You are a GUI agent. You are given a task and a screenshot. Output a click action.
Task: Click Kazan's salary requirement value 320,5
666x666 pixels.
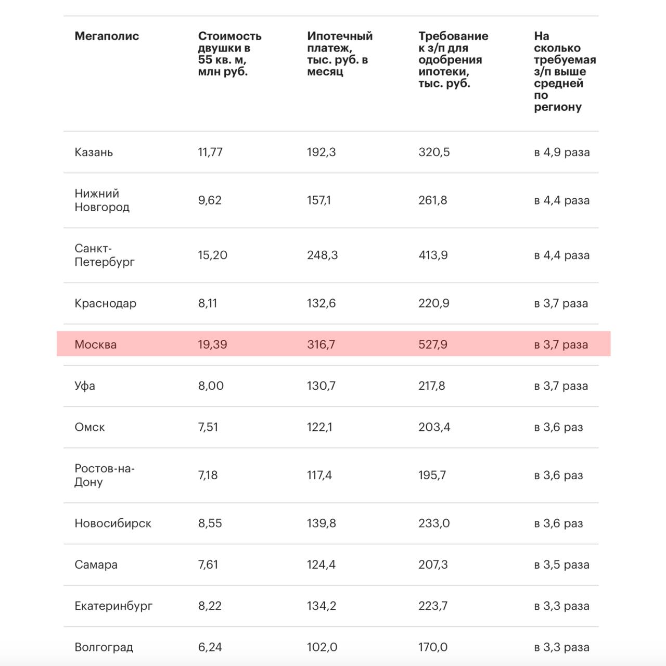pyautogui.click(x=434, y=152)
